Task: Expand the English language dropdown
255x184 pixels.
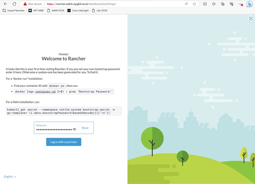Action: 10,176
